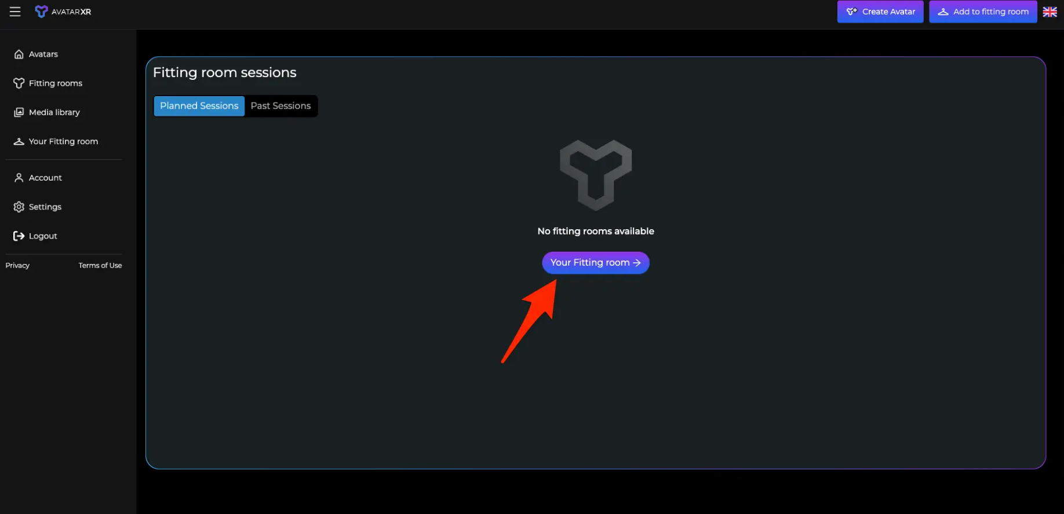Screen dimensions: 1064x514
Task: Open the Account page
Action: coord(45,178)
